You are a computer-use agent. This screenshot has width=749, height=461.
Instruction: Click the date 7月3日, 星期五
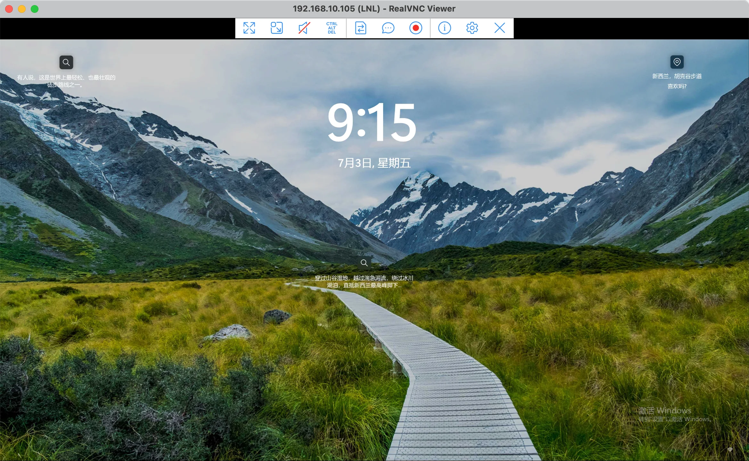point(374,163)
